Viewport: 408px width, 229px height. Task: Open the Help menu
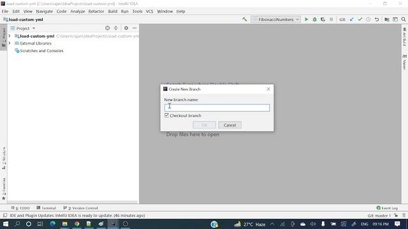tap(180, 11)
